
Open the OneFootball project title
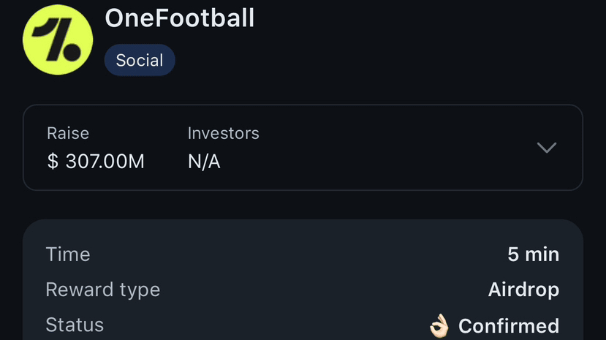pyautogui.click(x=180, y=18)
